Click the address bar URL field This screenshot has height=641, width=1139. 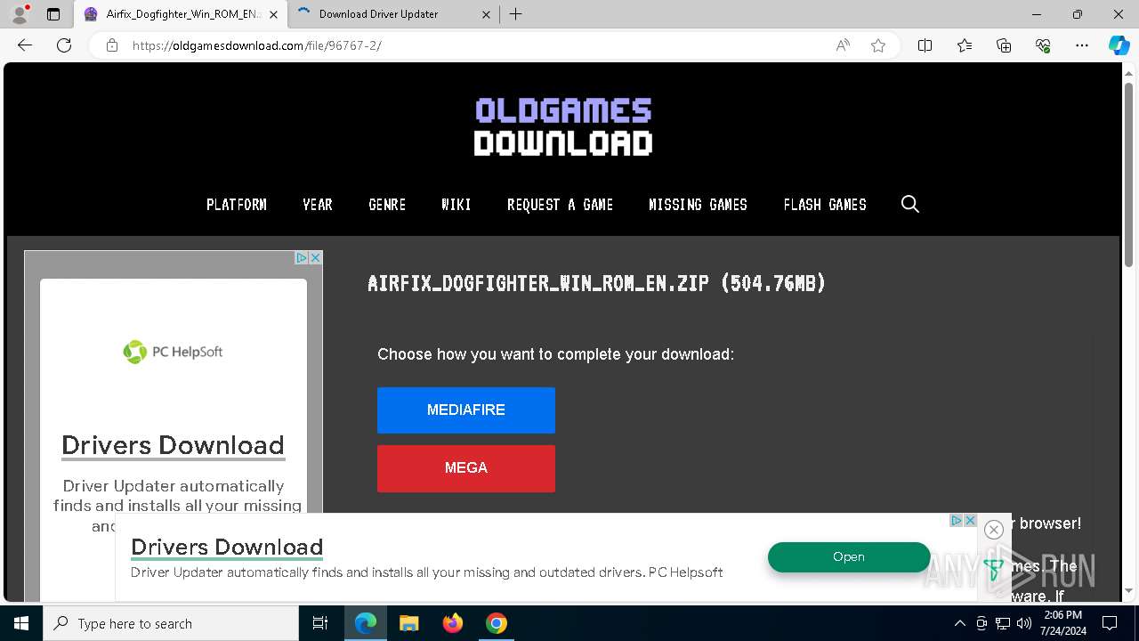[x=481, y=45]
